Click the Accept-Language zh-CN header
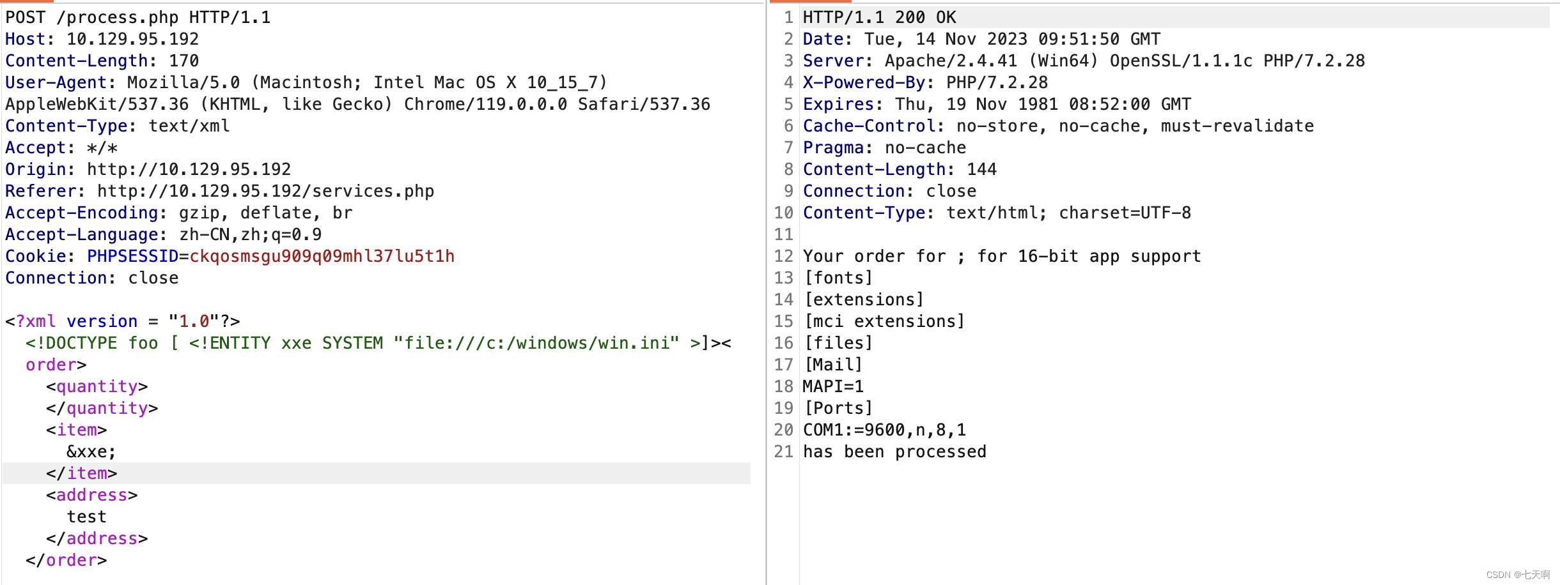The image size is (1560, 585). (164, 234)
